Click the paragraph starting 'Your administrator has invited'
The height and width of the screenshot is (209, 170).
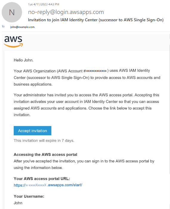point(86,105)
